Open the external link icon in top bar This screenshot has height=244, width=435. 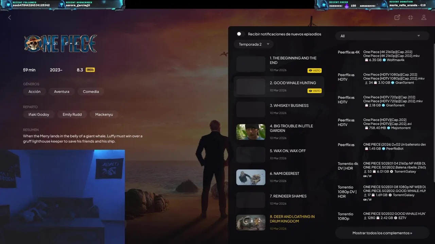(397, 17)
